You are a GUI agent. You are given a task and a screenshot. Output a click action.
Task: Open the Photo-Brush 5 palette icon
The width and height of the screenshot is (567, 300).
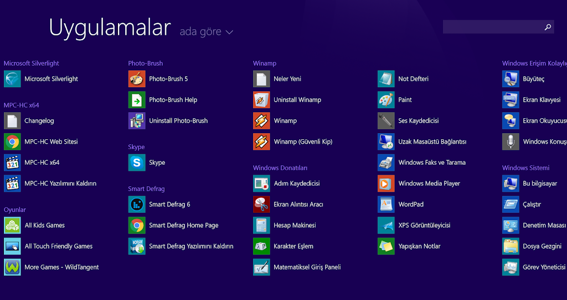pyautogui.click(x=137, y=78)
